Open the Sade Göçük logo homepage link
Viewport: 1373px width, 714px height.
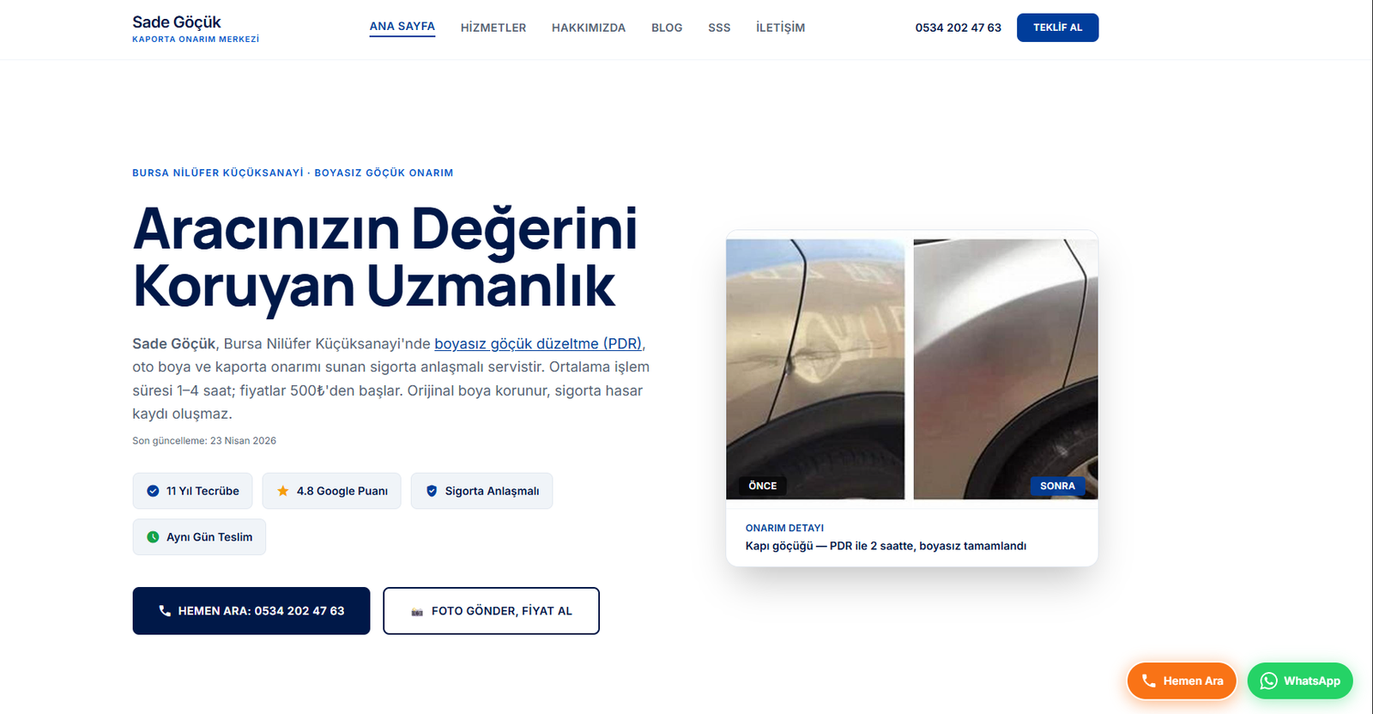point(196,28)
